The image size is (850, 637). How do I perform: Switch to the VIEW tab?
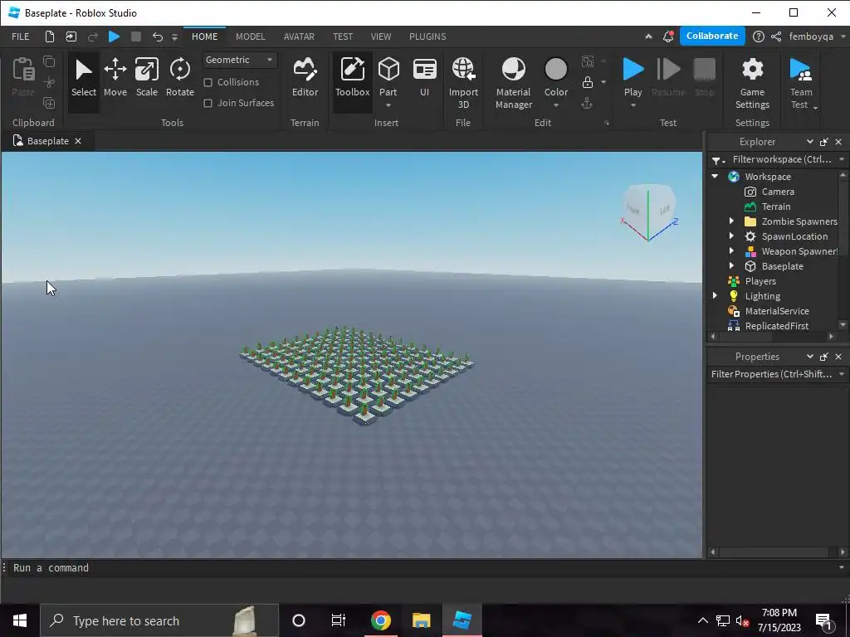click(380, 36)
